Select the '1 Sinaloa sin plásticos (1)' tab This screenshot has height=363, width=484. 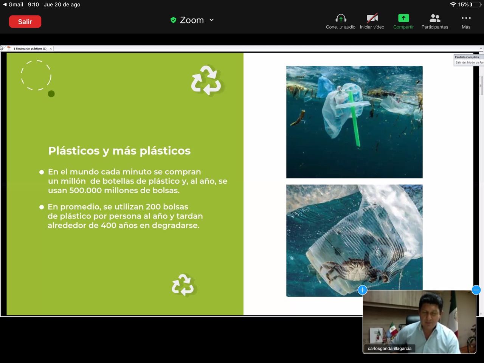pyautogui.click(x=29, y=49)
